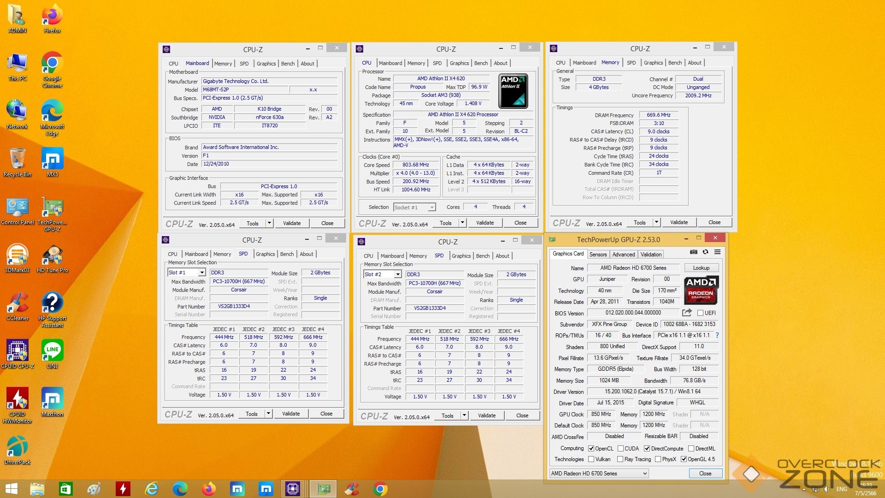Click the GPU-Z refresh icon
This screenshot has width=885, height=498.
point(705,252)
